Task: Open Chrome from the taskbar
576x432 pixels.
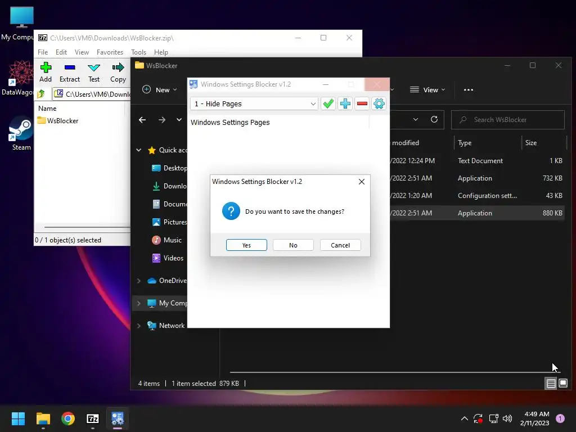Action: [68, 418]
